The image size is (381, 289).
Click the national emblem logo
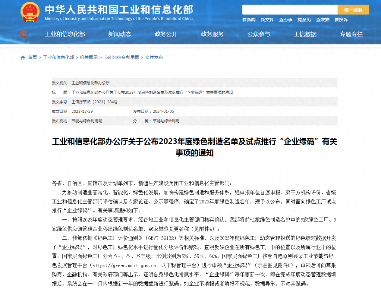(30, 12)
